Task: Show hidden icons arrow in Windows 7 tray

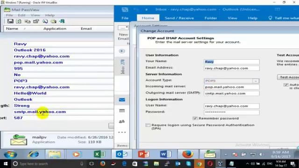Action: tap(226, 154)
